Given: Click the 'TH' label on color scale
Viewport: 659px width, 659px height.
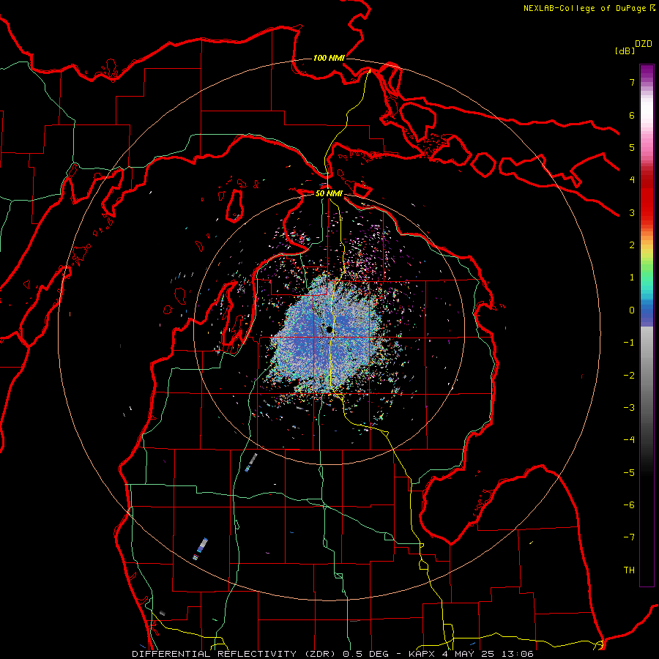Looking at the screenshot, I should coord(629,570).
